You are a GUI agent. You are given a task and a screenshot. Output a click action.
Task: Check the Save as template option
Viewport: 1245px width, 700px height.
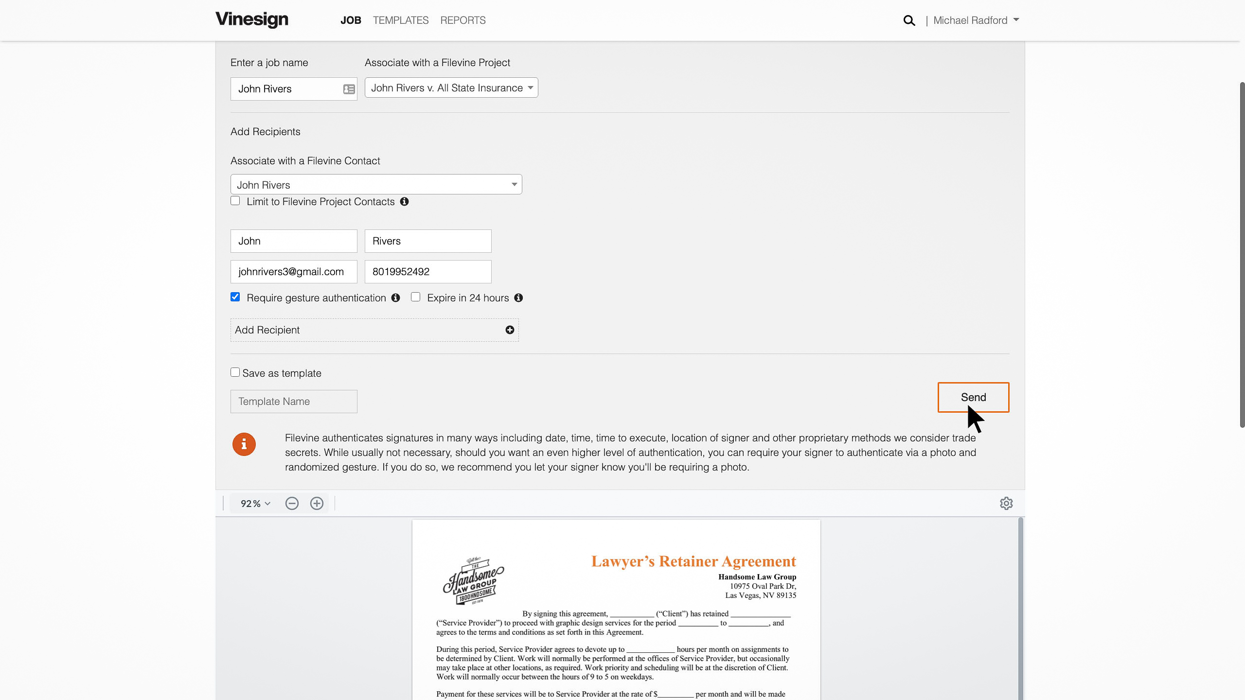235,372
